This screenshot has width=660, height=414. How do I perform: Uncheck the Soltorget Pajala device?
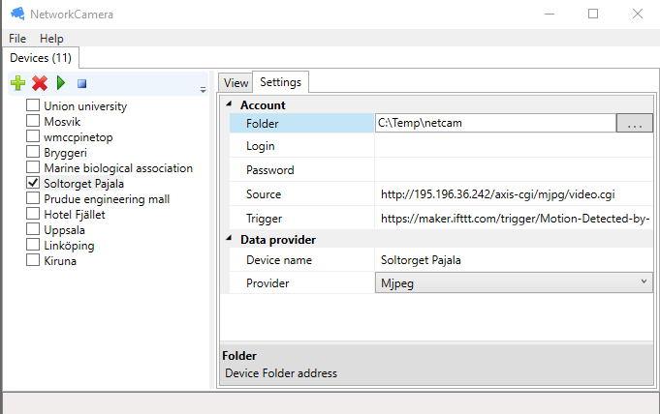pyautogui.click(x=33, y=183)
